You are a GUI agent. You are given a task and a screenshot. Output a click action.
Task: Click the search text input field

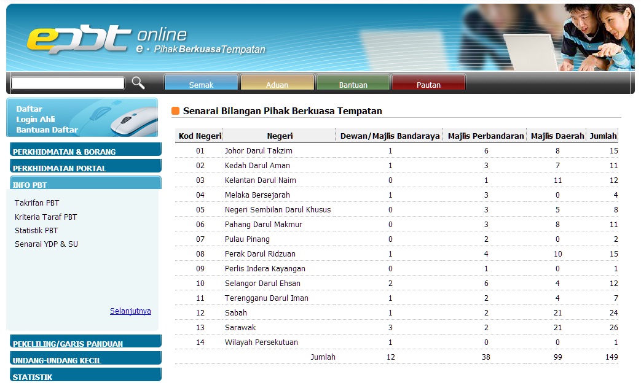click(x=68, y=83)
